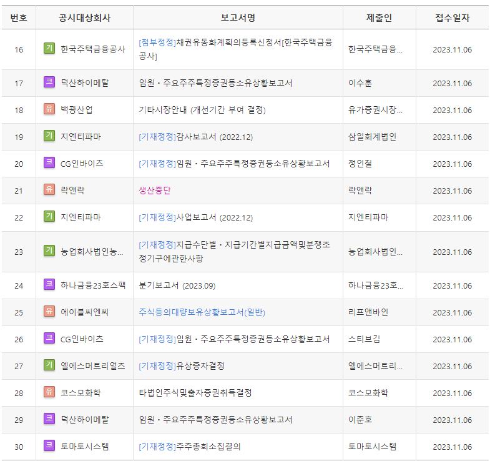Select submitter 하나금융23호... in row 24
The height and width of the screenshot is (461, 495).
coord(376,285)
